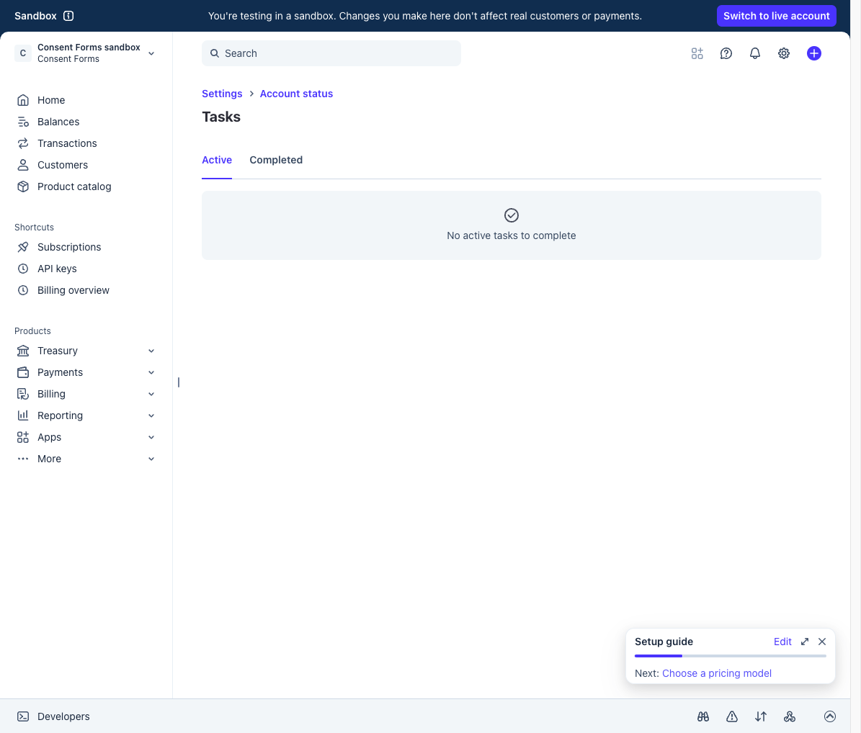Click the Payments wallet icon
This screenshot has height=733, width=861.
(23, 372)
